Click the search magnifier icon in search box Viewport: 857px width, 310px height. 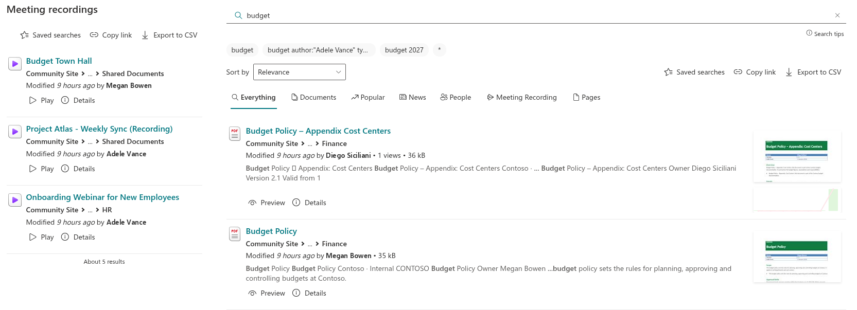(238, 15)
